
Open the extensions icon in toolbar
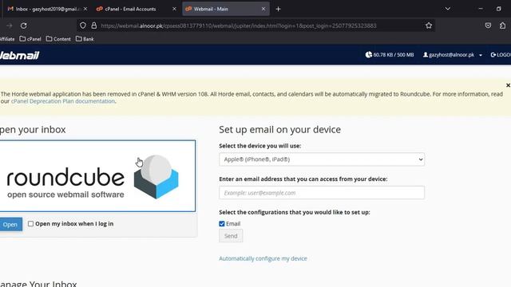502,26
